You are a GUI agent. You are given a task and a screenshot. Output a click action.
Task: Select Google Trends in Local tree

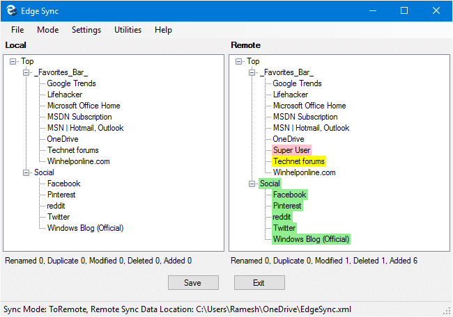click(71, 83)
